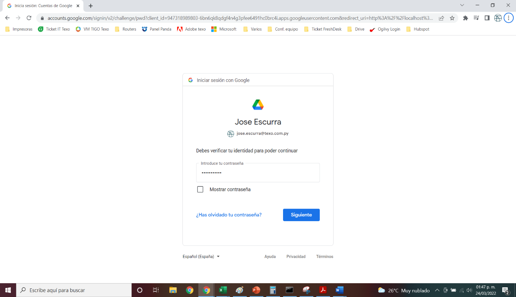Open the Privacidad link
Screen dimensions: 516x297
tap(296, 257)
